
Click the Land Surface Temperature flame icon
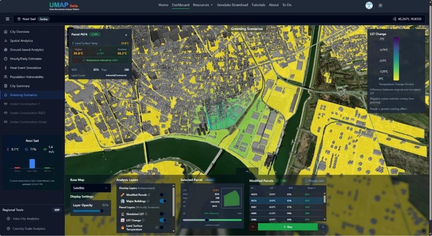click(x=123, y=228)
